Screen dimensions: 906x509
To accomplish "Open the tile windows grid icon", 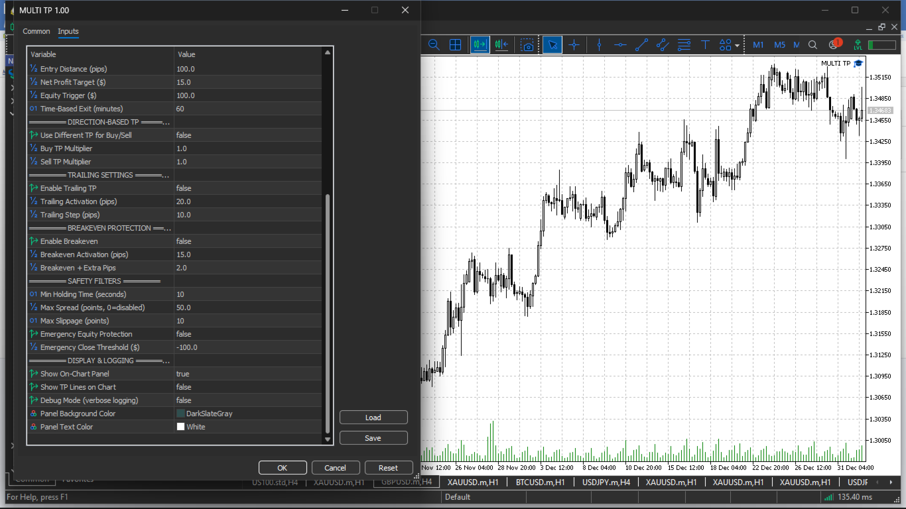I will [x=455, y=45].
